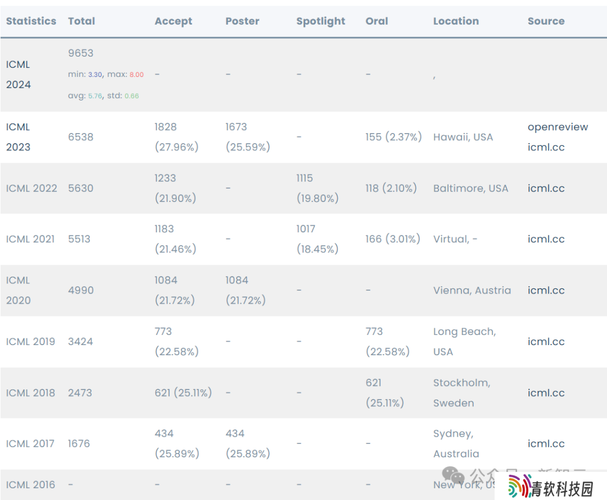Click total value 3424
This screenshot has width=607, height=500.
pos(80,342)
